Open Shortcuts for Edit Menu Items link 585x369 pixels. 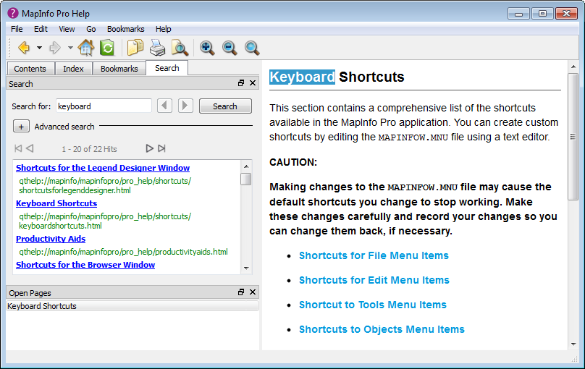[x=374, y=280]
